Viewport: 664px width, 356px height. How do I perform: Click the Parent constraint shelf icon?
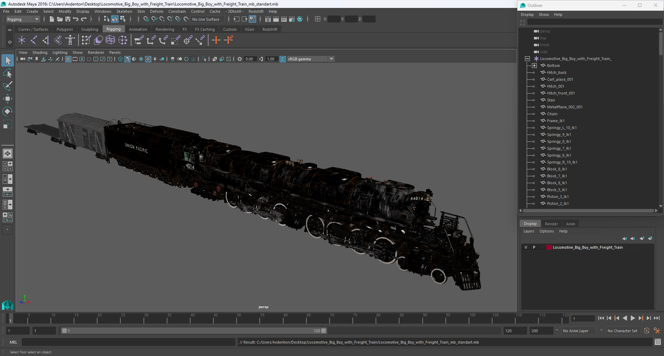pos(139,40)
